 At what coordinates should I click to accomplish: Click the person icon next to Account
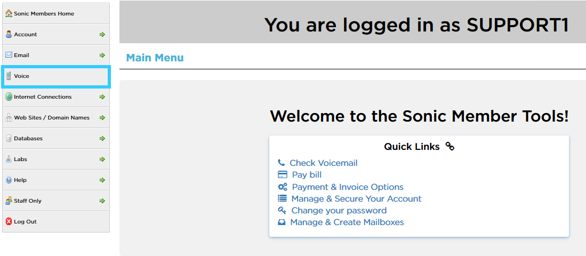click(x=9, y=34)
